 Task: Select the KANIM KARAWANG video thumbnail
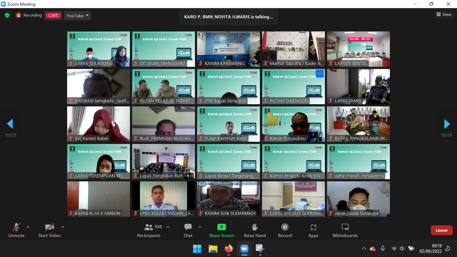tap(228, 49)
